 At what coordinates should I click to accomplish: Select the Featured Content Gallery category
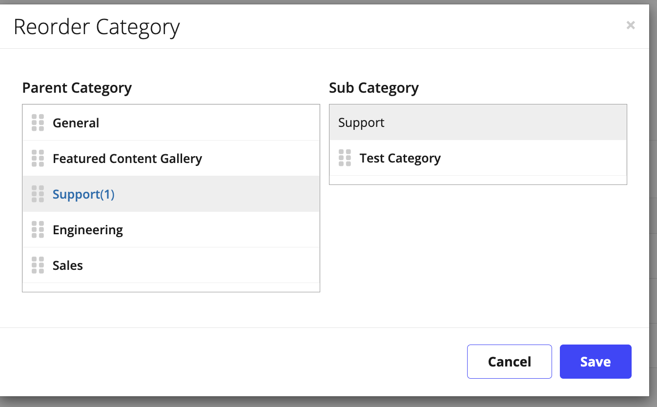pyautogui.click(x=171, y=159)
